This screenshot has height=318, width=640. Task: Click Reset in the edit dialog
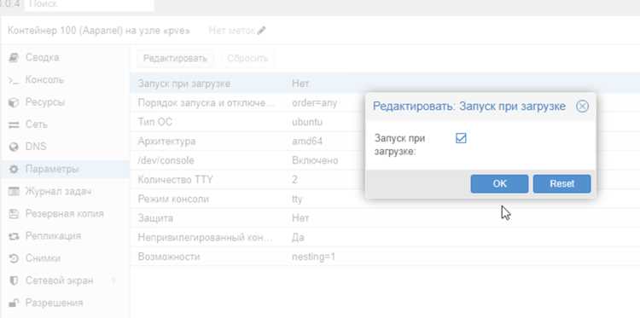(x=561, y=184)
